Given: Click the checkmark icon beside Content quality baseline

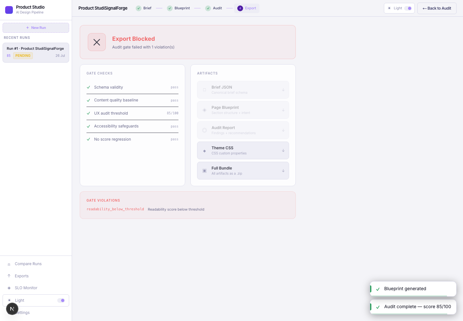Looking at the screenshot, I should click(x=88, y=100).
